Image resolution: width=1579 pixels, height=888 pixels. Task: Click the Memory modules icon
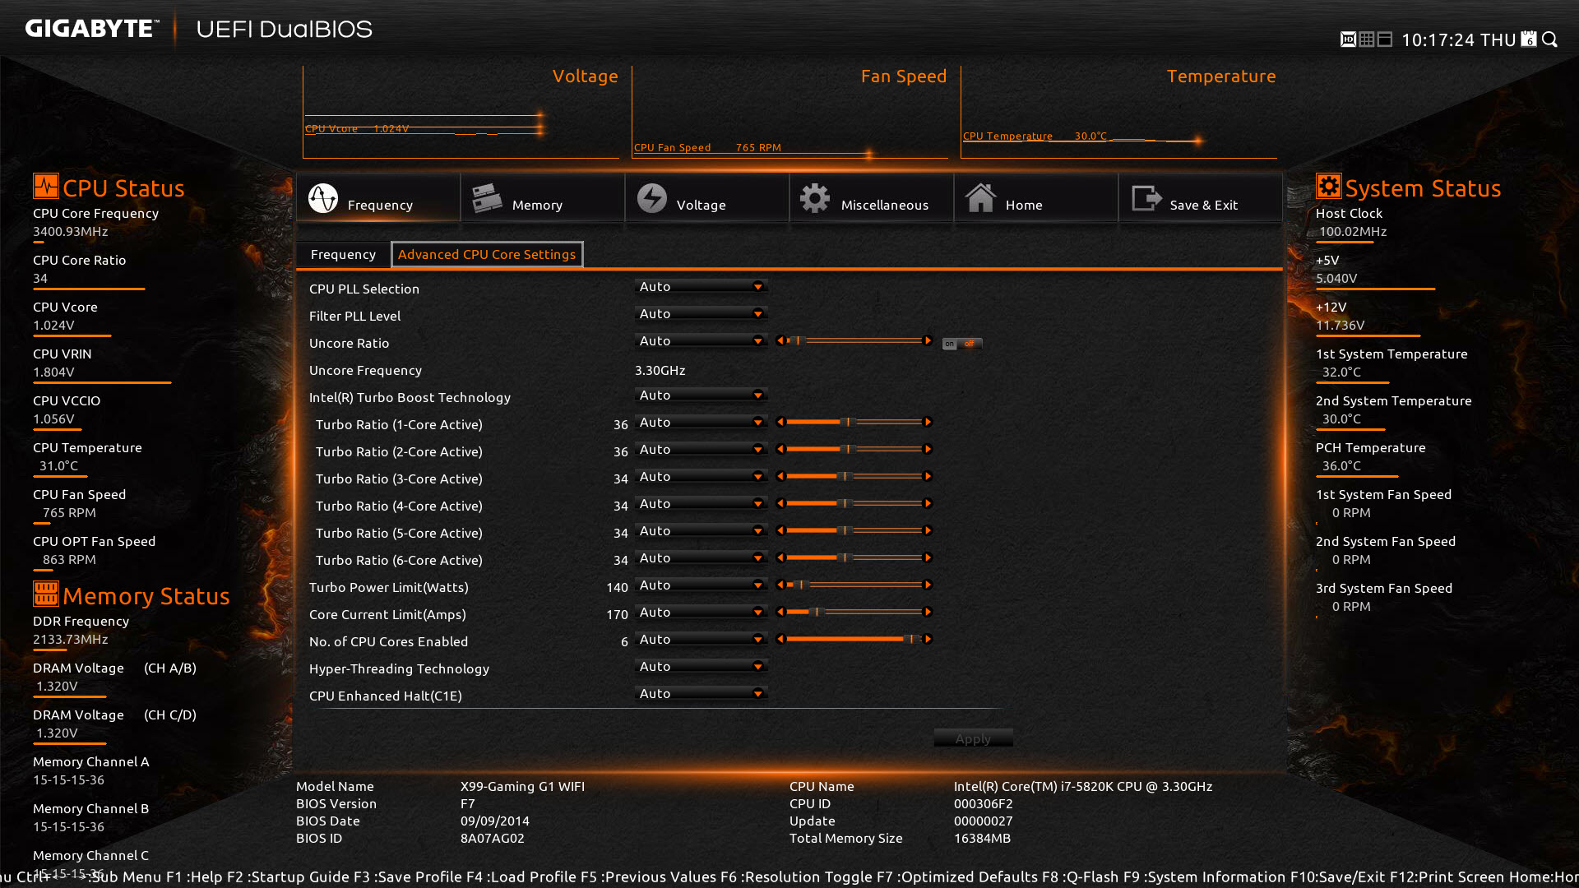(x=487, y=198)
